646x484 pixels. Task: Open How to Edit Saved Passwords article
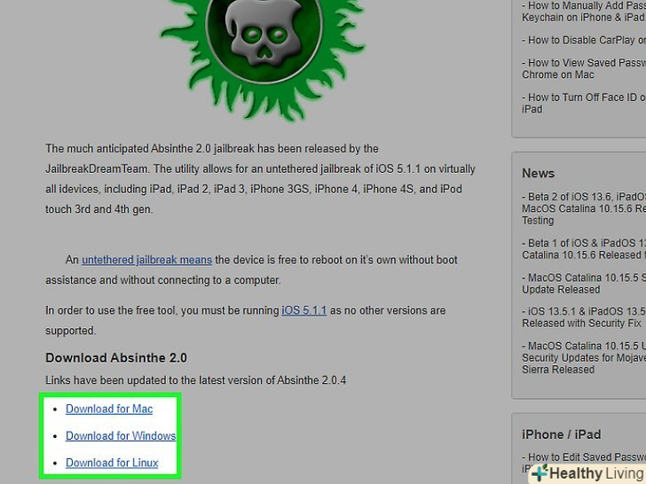pos(584,463)
